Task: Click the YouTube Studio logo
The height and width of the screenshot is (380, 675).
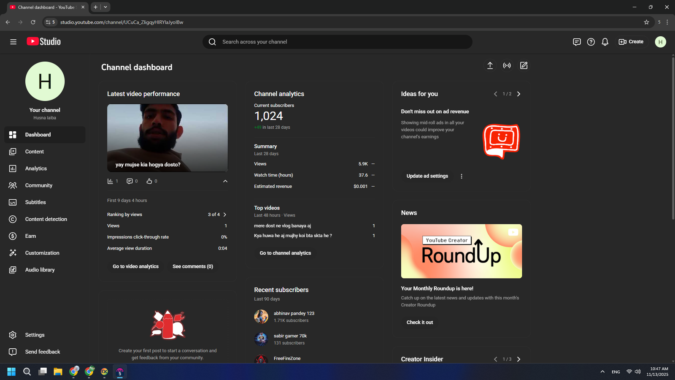Action: (44, 41)
